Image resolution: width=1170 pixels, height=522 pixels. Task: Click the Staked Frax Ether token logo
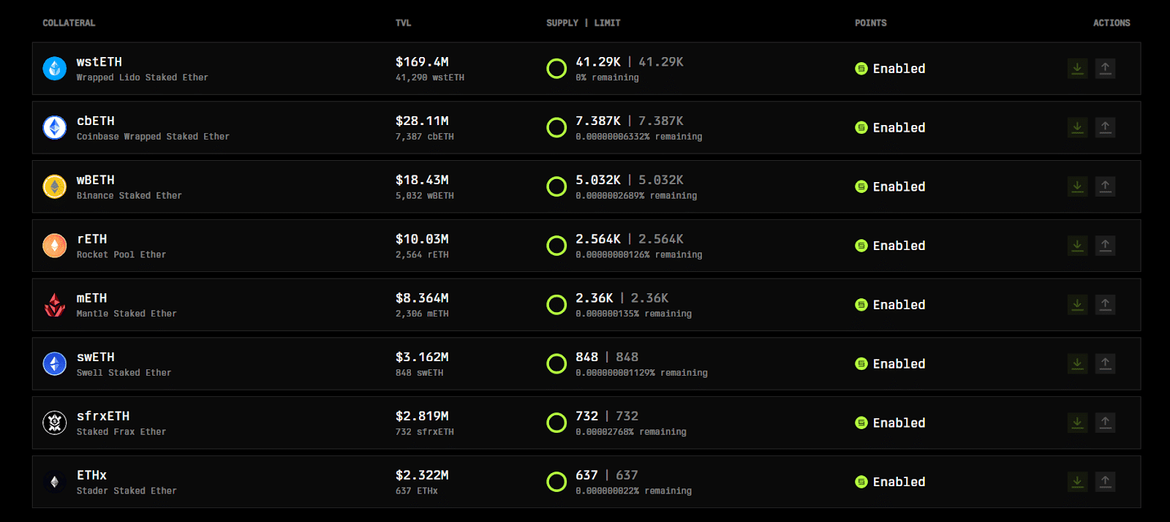click(x=55, y=423)
